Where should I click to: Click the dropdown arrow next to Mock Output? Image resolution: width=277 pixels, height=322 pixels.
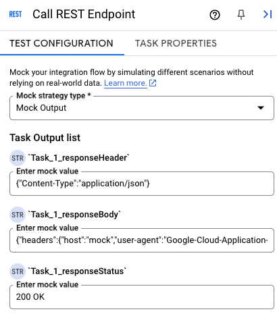click(261, 108)
